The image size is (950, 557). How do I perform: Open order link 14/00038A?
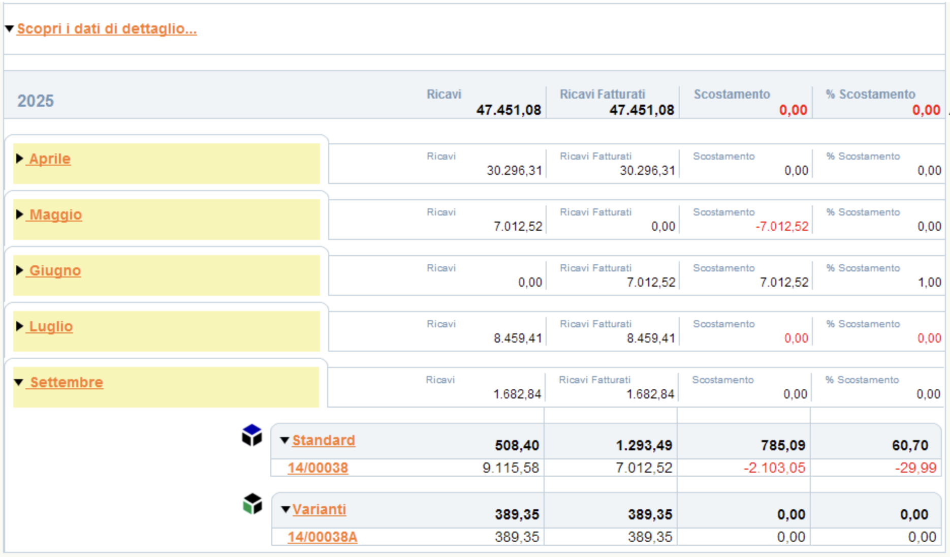322,537
